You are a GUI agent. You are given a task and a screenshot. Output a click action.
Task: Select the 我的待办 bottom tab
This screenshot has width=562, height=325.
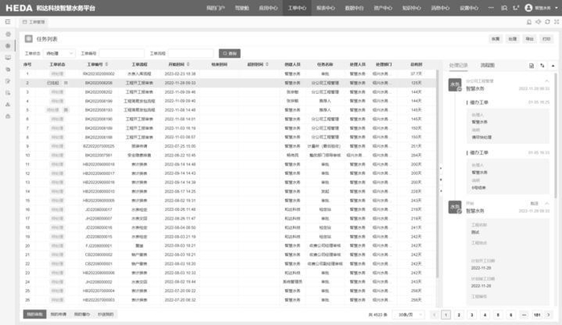pyautogui.click(x=35, y=315)
